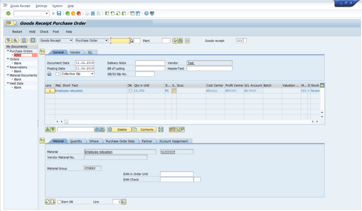Go to first page icon
This screenshot has width=362, height=211.
click(x=107, y=13)
